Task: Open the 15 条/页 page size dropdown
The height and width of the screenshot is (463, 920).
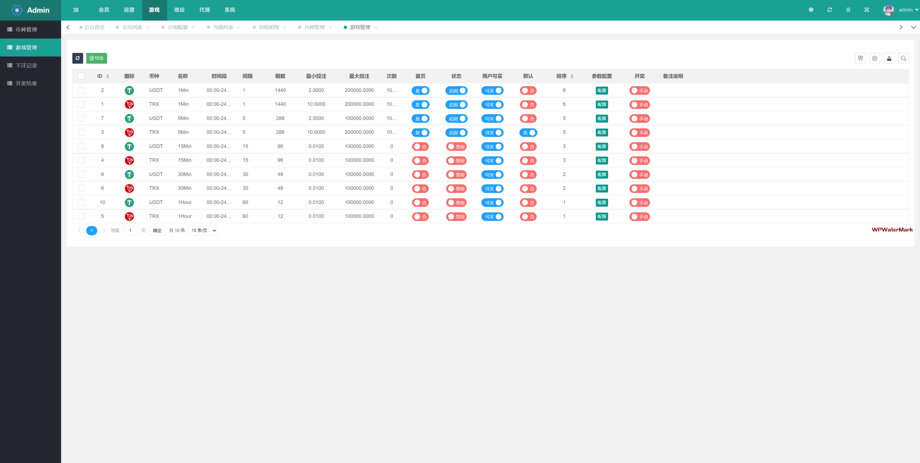Action: 203,231
